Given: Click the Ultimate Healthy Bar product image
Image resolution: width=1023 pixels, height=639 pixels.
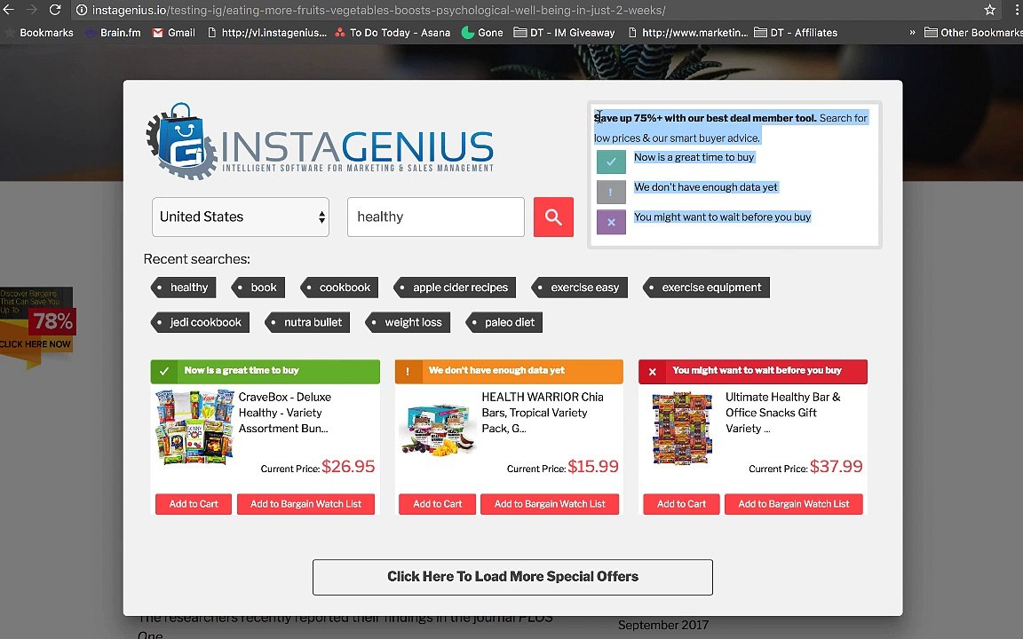Looking at the screenshot, I should (x=682, y=427).
